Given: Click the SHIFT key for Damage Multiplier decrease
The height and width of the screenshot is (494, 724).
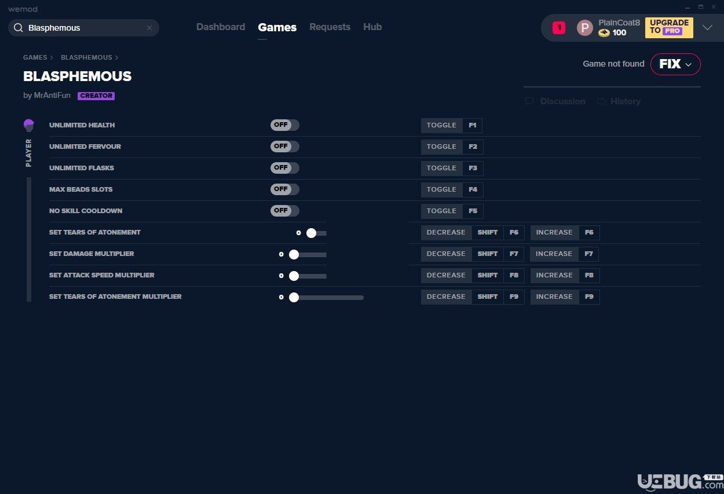Looking at the screenshot, I should coord(488,254).
